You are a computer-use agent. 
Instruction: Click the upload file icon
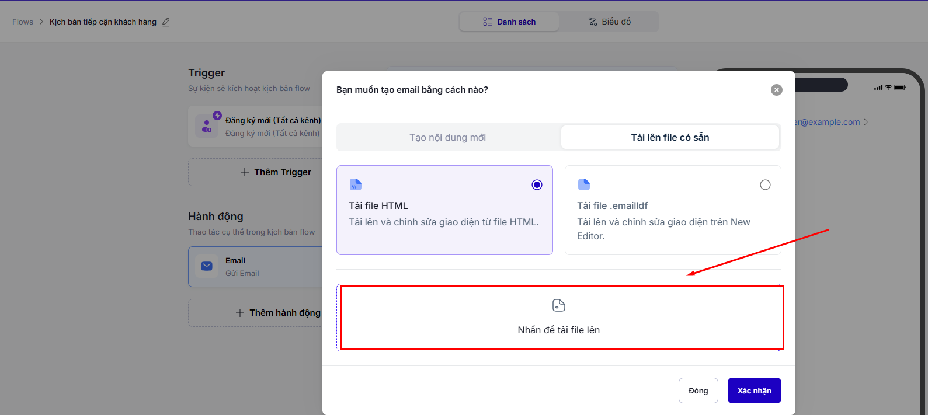(559, 305)
